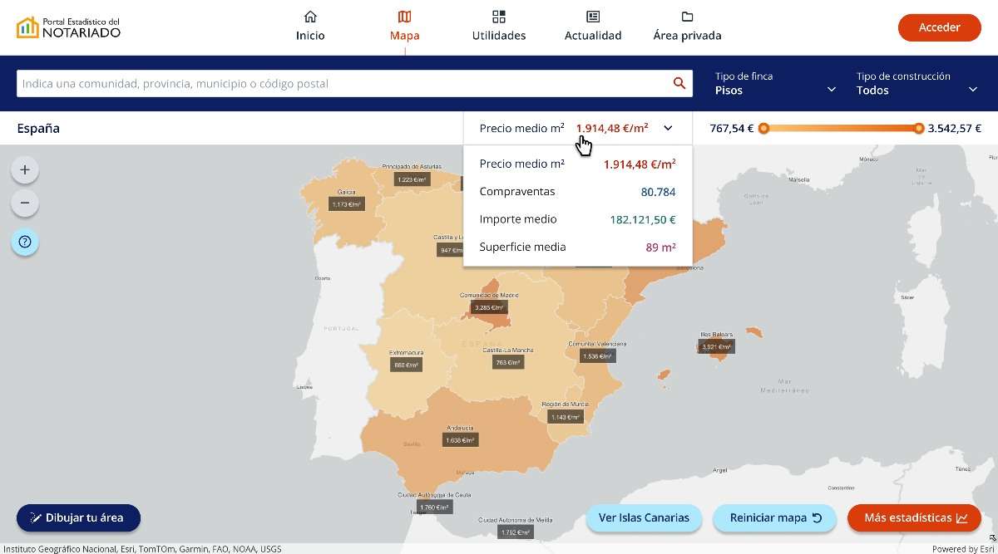The image size is (998, 554).
Task: Focus the community or postal code search field
Action: [341, 84]
